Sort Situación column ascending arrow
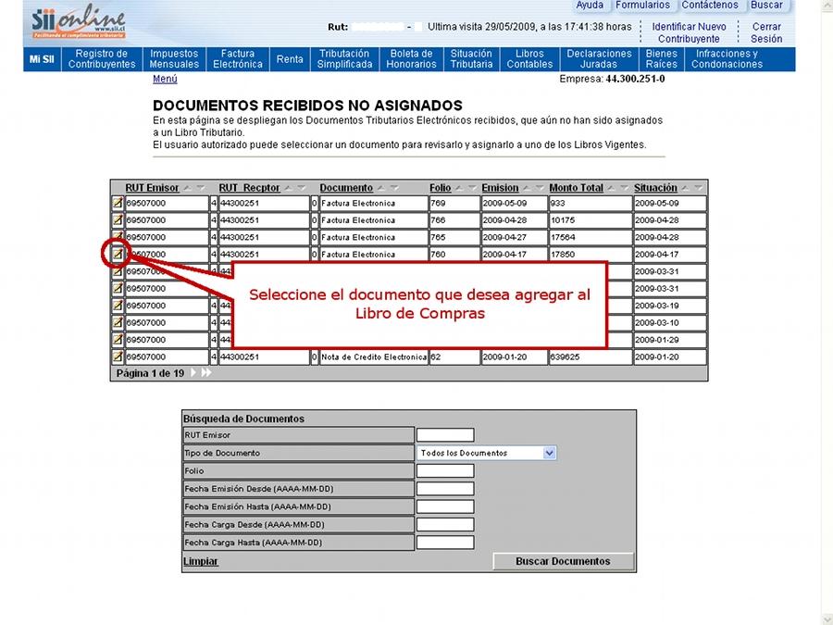 pos(686,188)
